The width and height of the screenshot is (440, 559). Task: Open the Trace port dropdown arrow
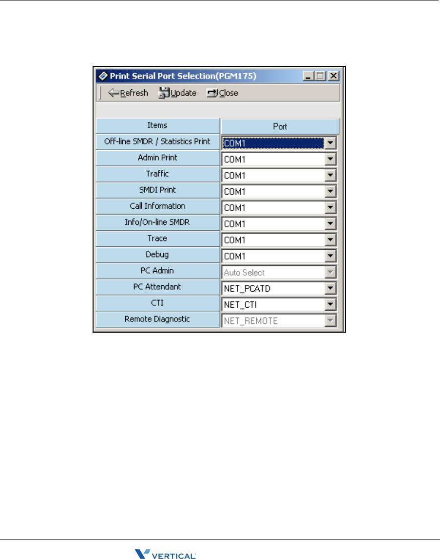(x=330, y=240)
